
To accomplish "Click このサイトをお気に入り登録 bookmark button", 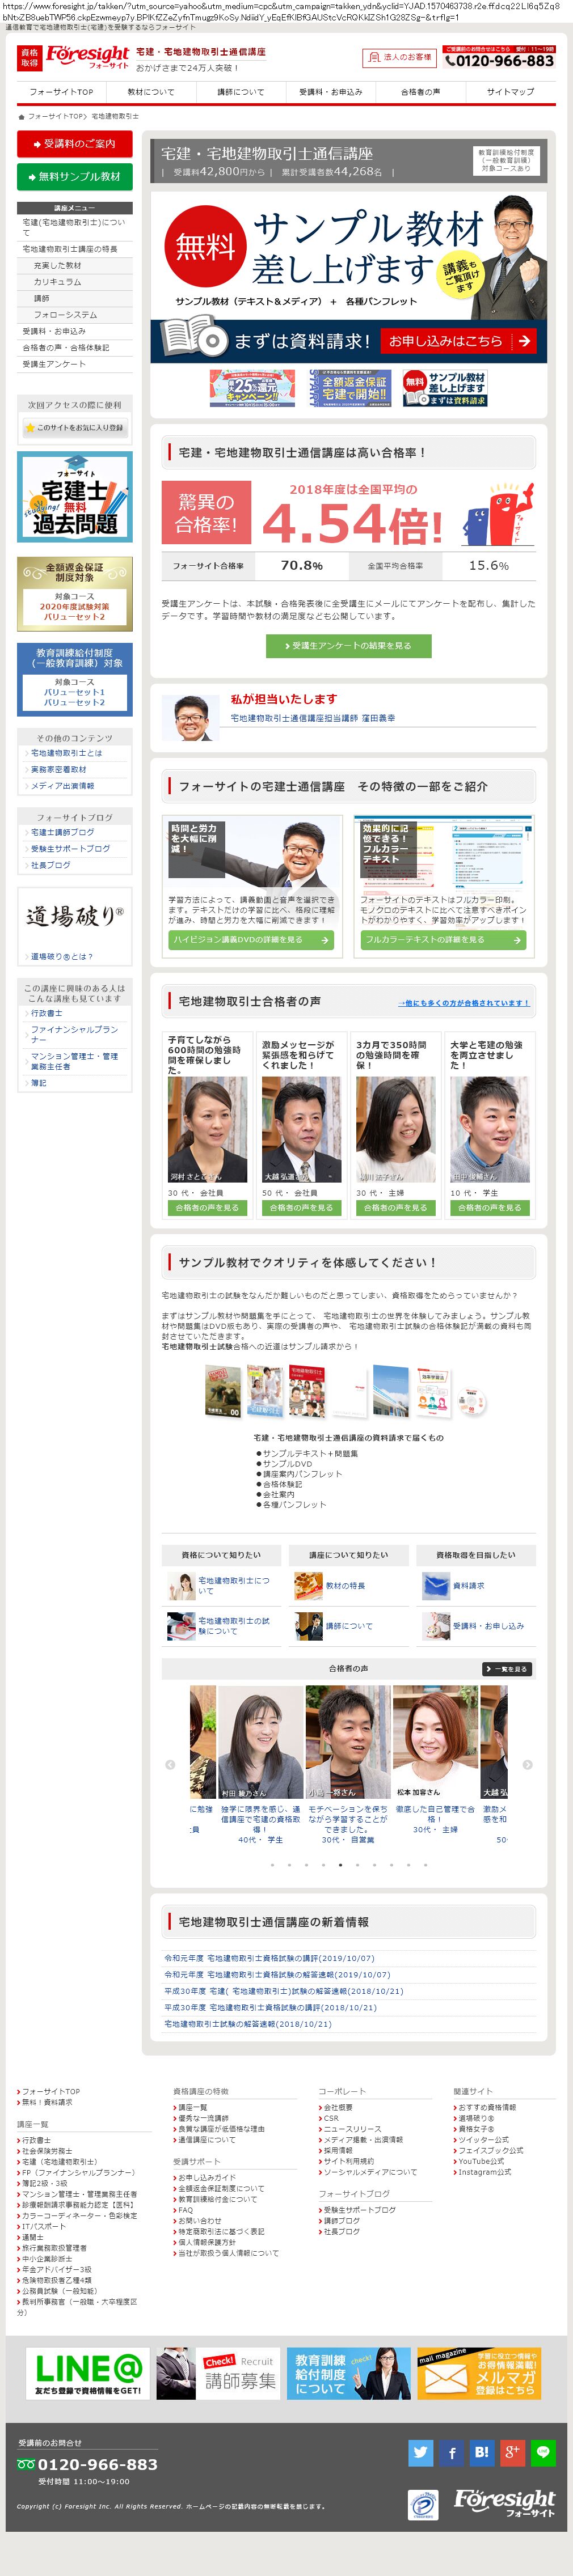I will [75, 427].
